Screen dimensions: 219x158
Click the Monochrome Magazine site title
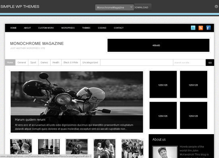tap(37, 44)
